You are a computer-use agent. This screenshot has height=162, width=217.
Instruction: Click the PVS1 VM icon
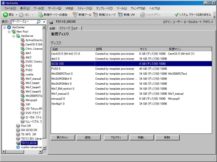pyautogui.click(x=23, y=66)
